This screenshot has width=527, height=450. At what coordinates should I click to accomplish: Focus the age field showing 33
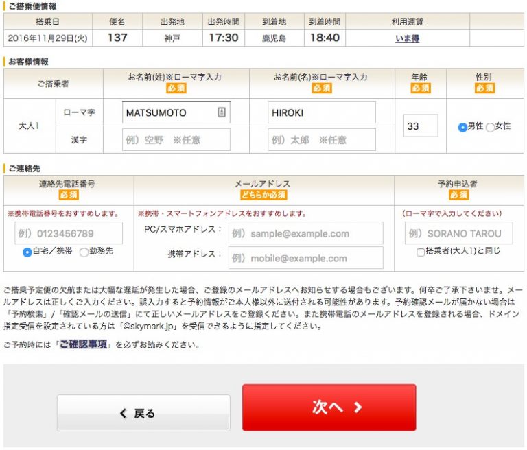420,126
